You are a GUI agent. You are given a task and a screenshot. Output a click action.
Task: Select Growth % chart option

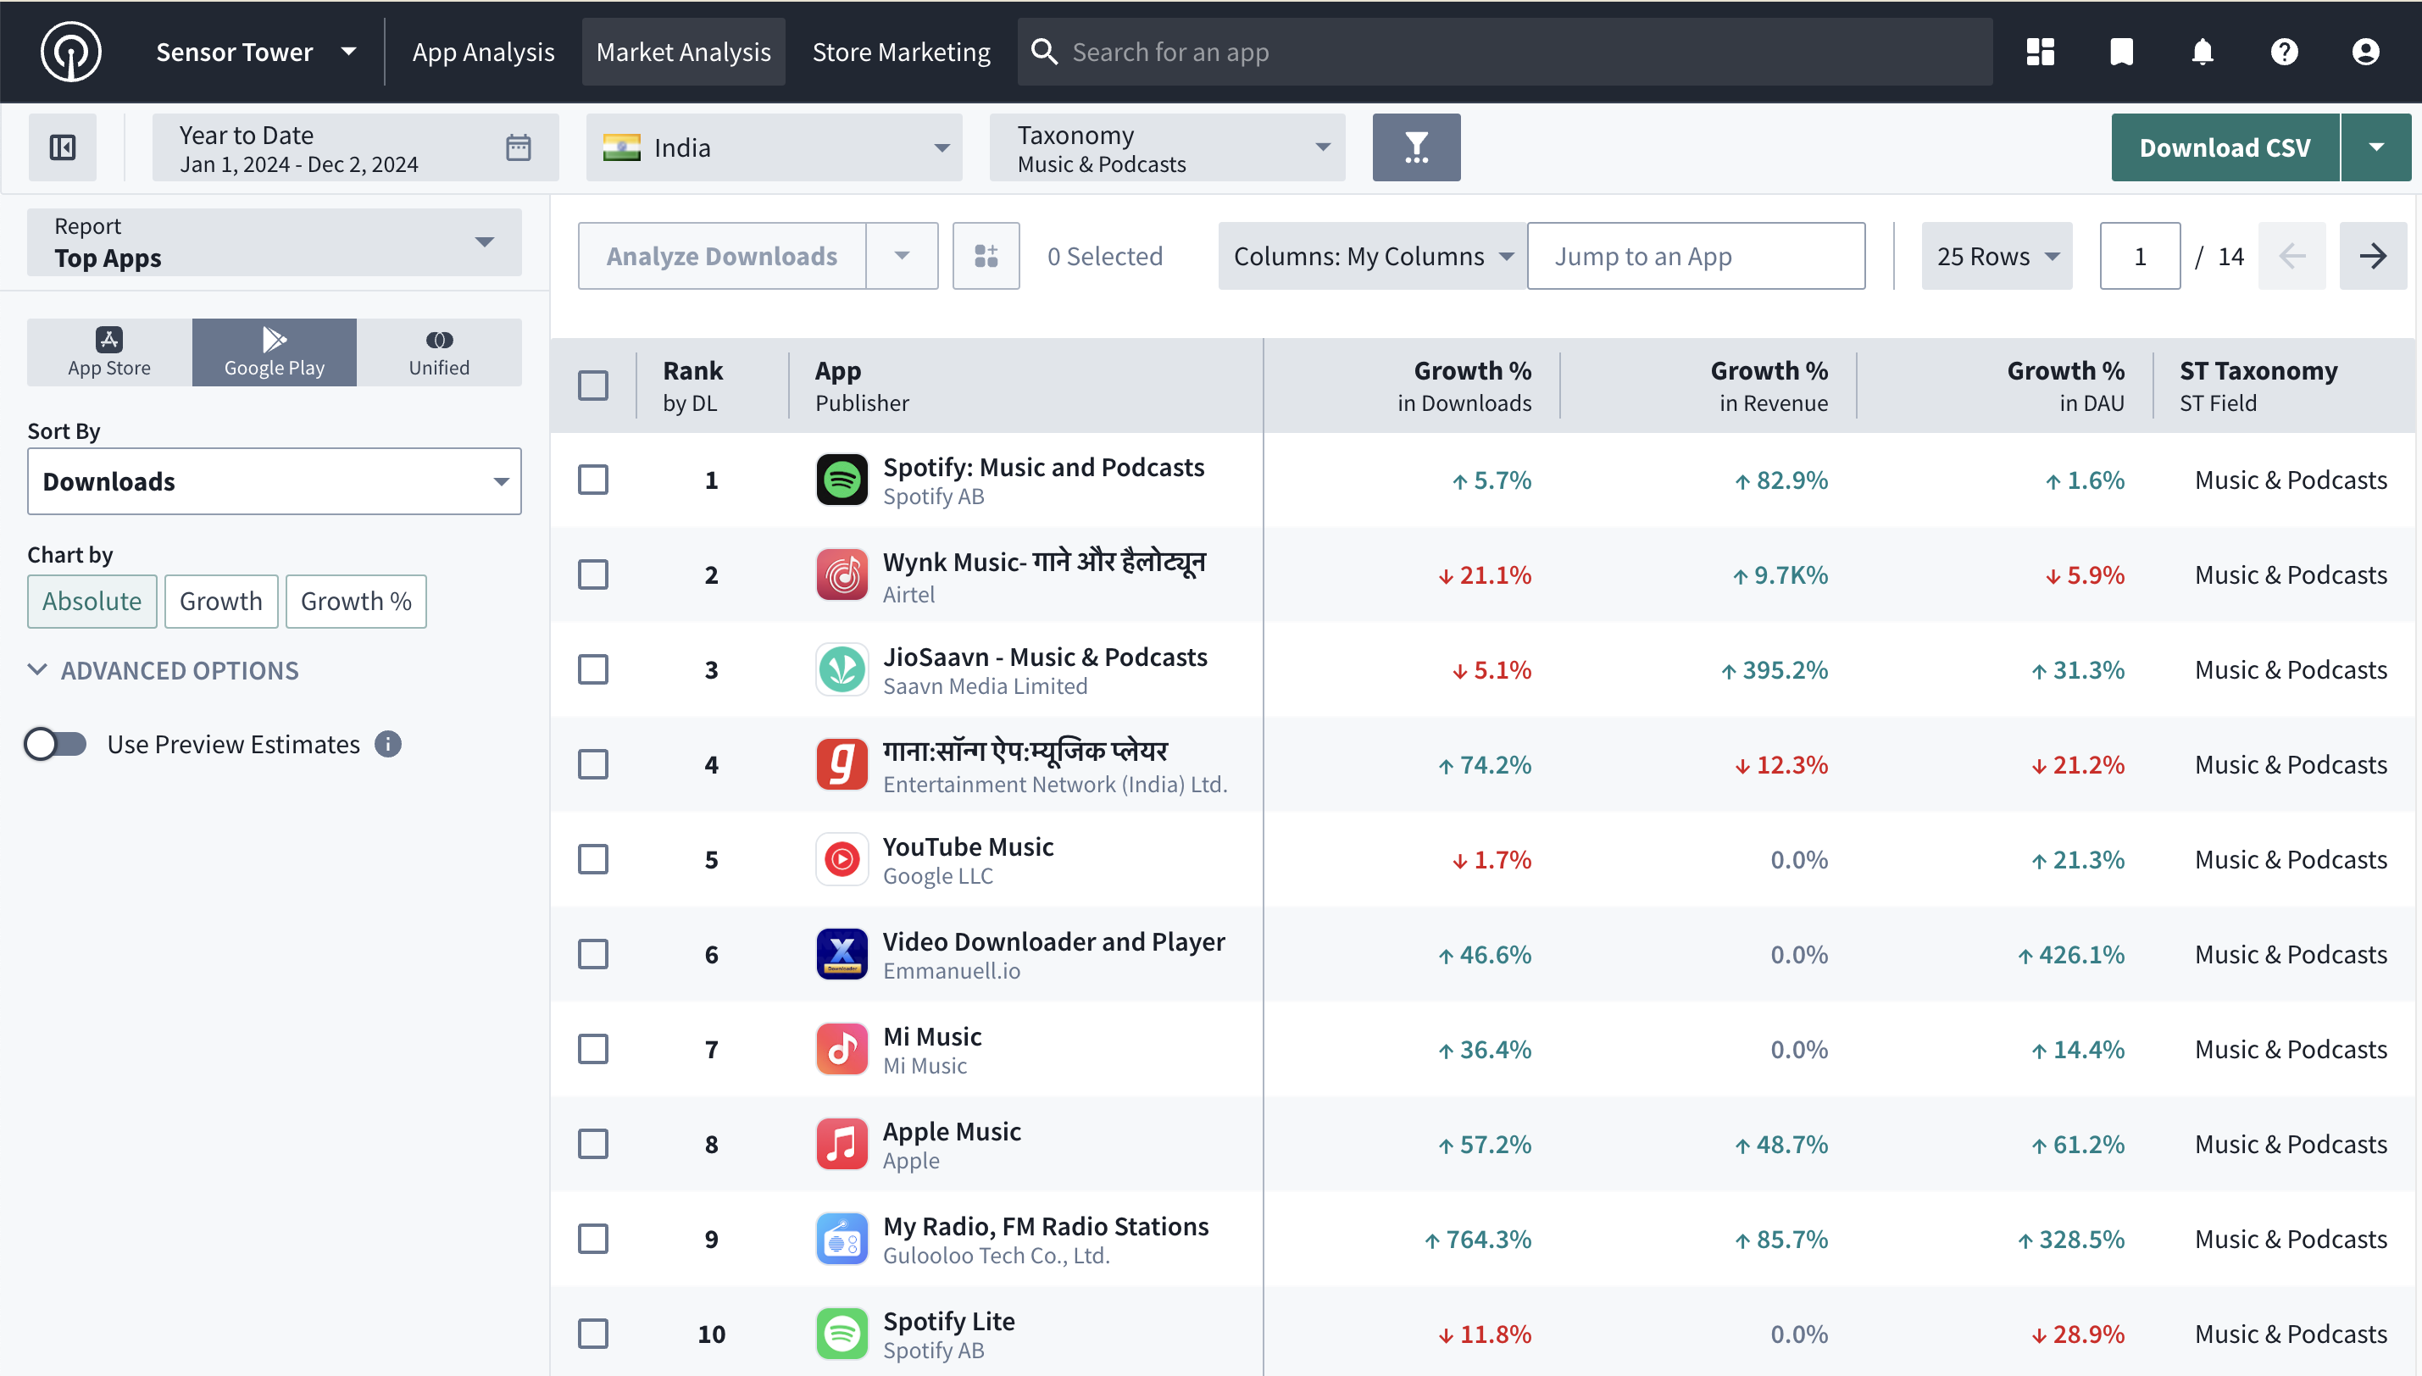[355, 601]
